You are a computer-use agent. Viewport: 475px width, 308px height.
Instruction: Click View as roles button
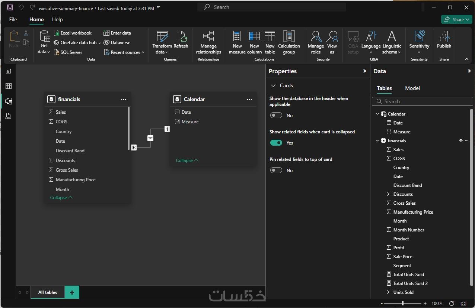point(332,42)
